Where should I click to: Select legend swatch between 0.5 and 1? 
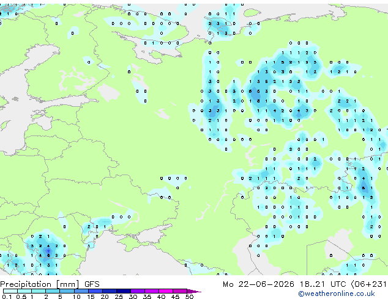pyautogui.click(x=24, y=291)
